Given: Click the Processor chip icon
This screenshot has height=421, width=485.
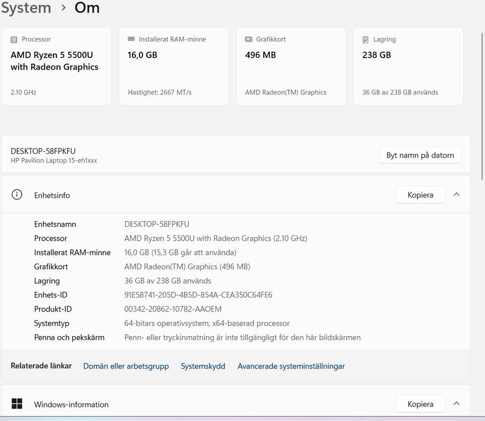Looking at the screenshot, I should 14,39.
